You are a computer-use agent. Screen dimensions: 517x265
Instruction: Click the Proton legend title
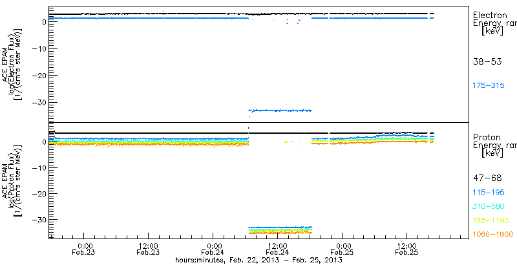click(x=487, y=137)
